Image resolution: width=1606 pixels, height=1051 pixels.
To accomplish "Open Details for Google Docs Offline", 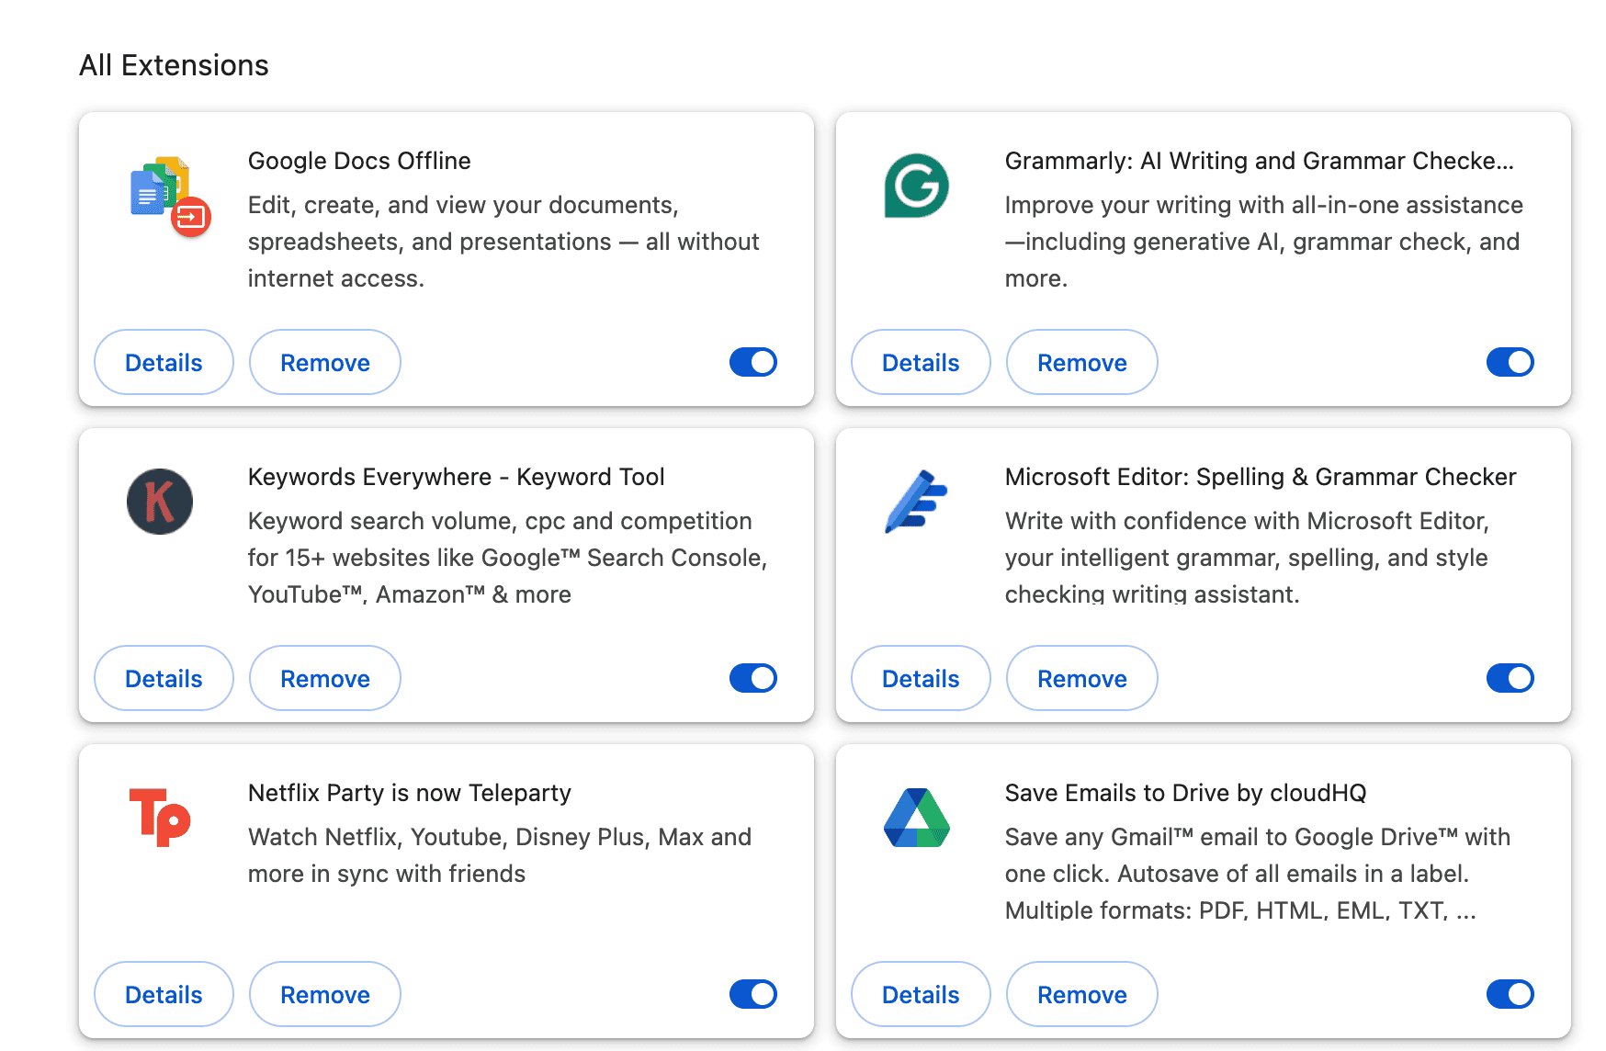I will coord(164,363).
